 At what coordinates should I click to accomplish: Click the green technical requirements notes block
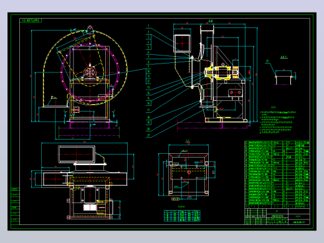coord(278,122)
